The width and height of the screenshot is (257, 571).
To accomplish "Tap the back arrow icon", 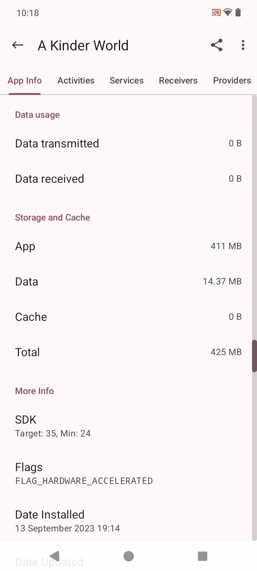I will (x=17, y=45).
